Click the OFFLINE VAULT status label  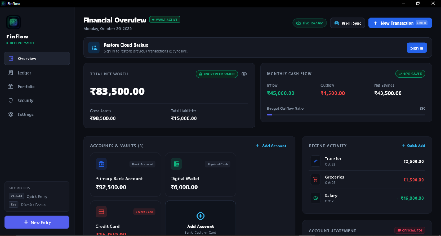[x=21, y=43]
